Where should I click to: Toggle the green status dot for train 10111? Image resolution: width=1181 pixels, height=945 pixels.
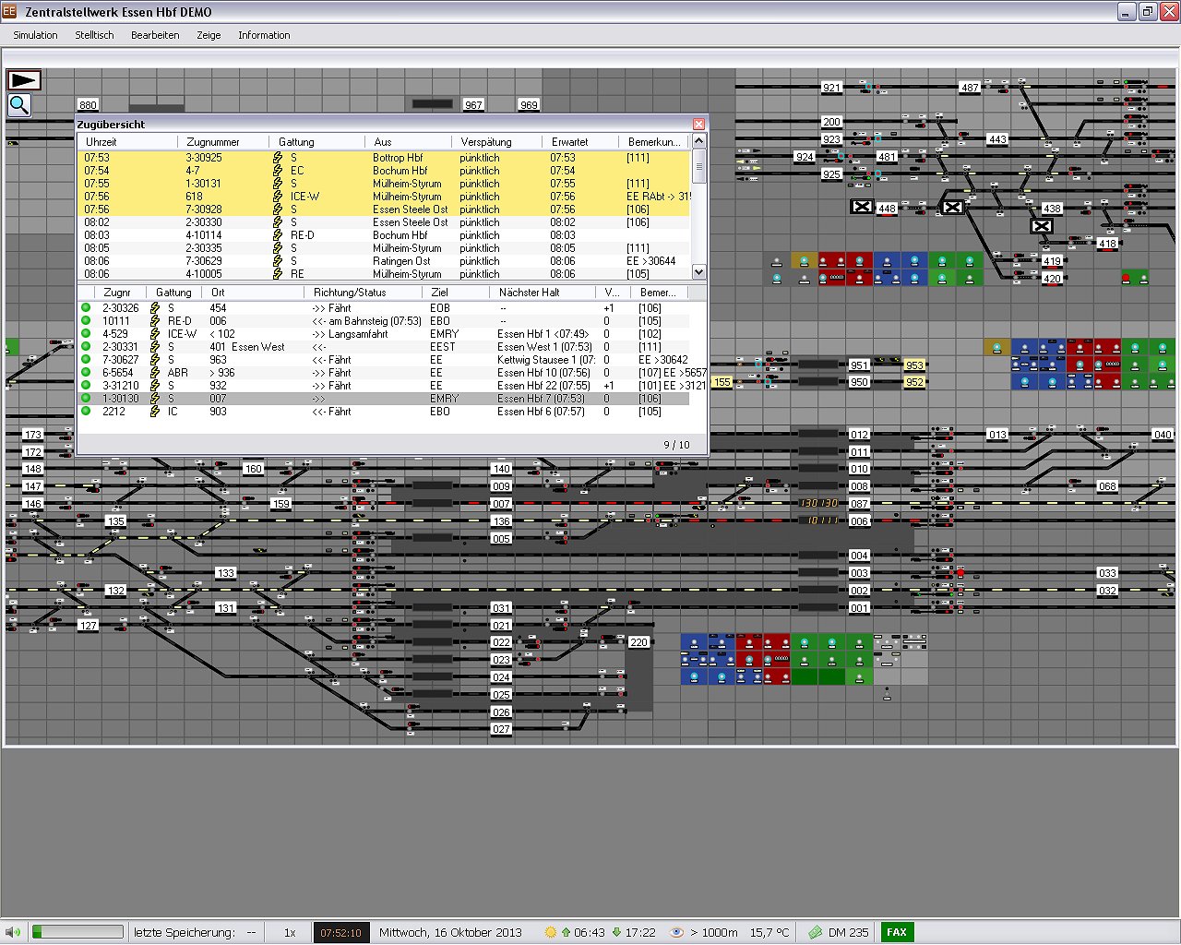pos(86,321)
